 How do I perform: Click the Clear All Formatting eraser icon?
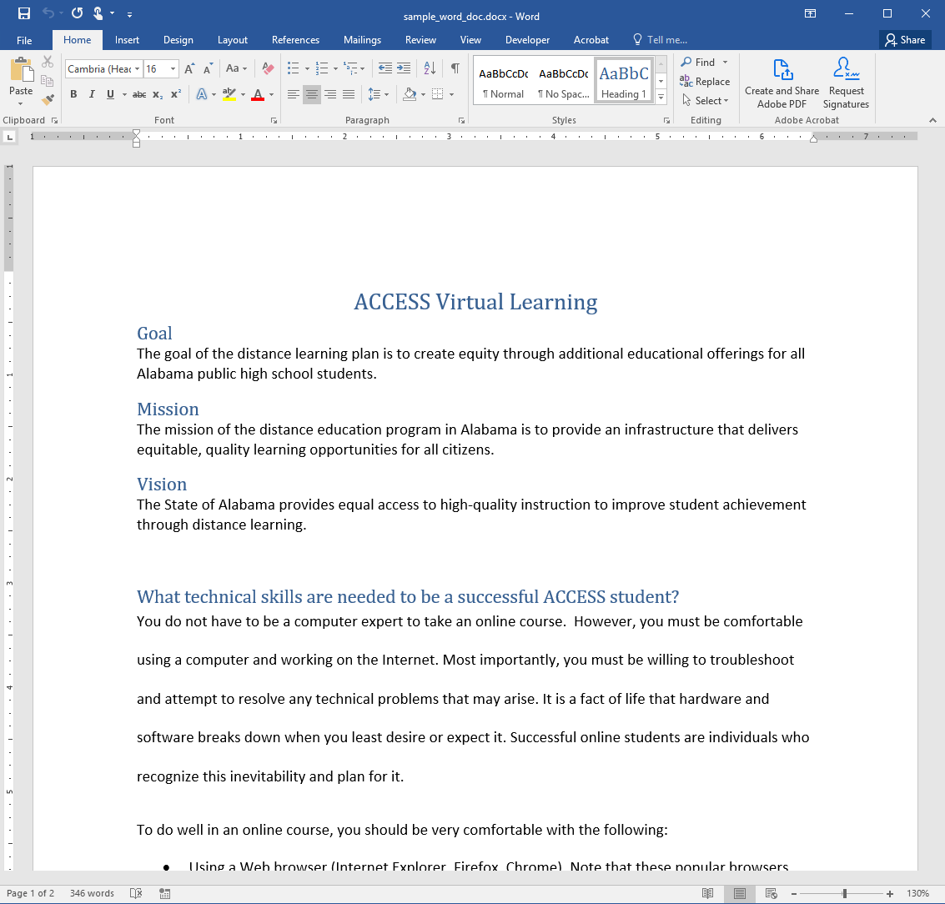268,68
